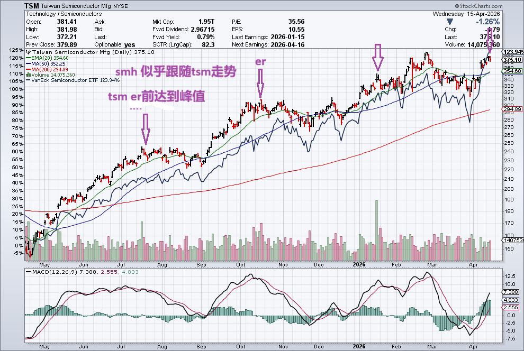This screenshot has height=351, width=524.
Task: Click the candlestick icon before Taiwan Semiconductor legend
Action: click(29, 52)
